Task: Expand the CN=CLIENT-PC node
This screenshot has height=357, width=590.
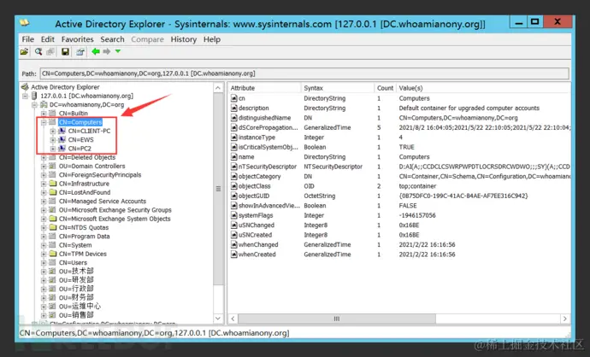Action: click(53, 131)
